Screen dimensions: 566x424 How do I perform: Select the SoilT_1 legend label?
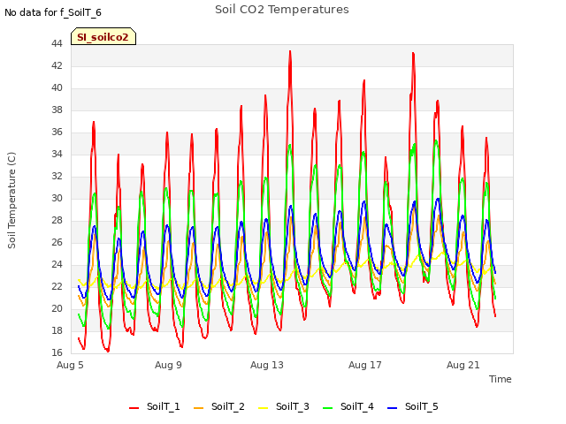pos(163,406)
